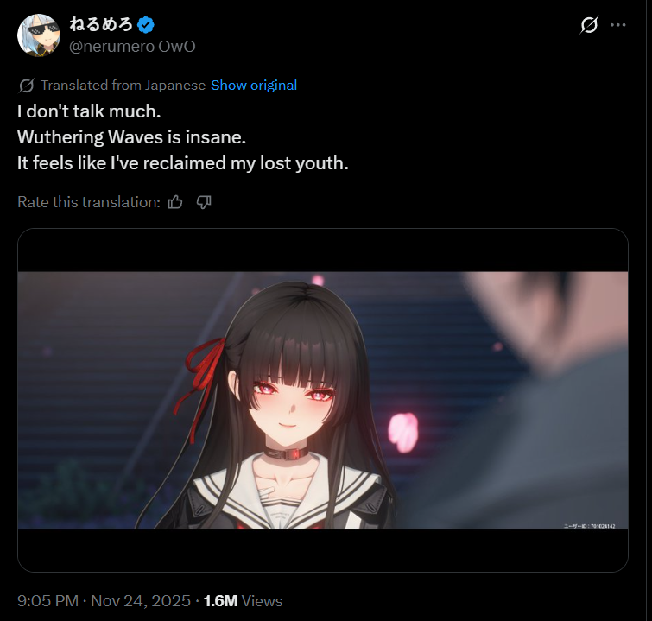
Task: Give the translation a thumbs down
Action: tap(204, 202)
